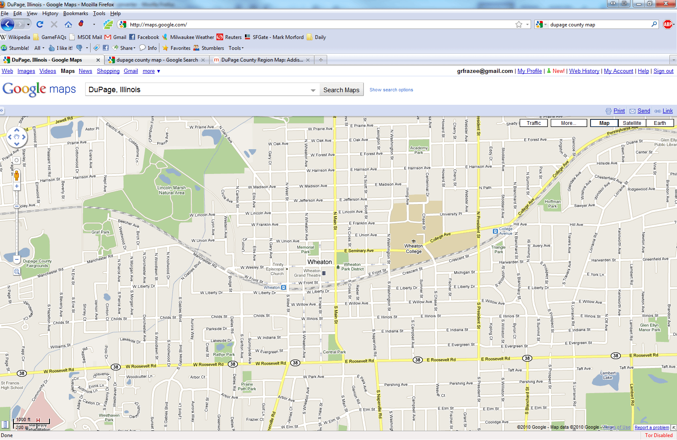
Task: Open the Web History link
Action: coord(584,71)
